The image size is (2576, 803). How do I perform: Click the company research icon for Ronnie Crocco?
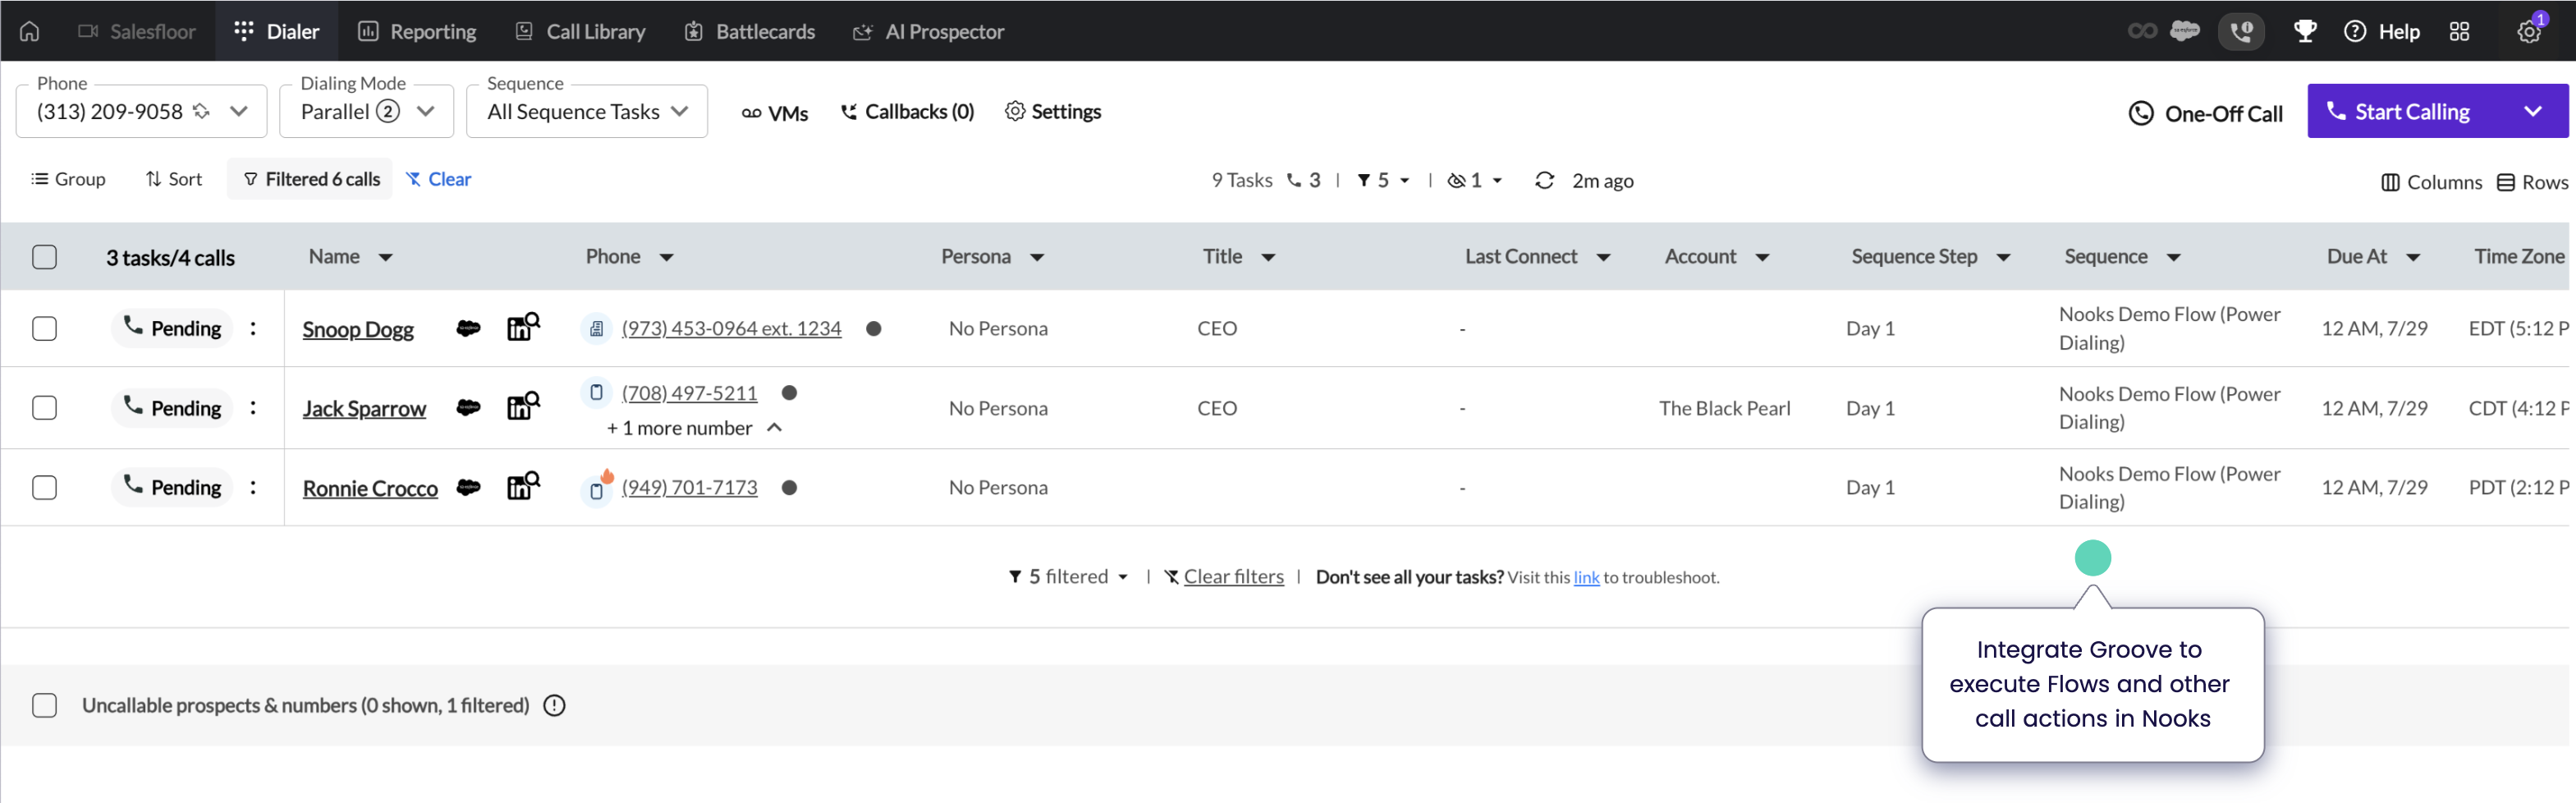[523, 486]
